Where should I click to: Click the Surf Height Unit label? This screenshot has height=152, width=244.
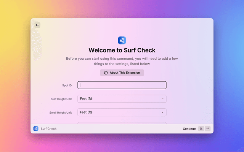pos(61,99)
